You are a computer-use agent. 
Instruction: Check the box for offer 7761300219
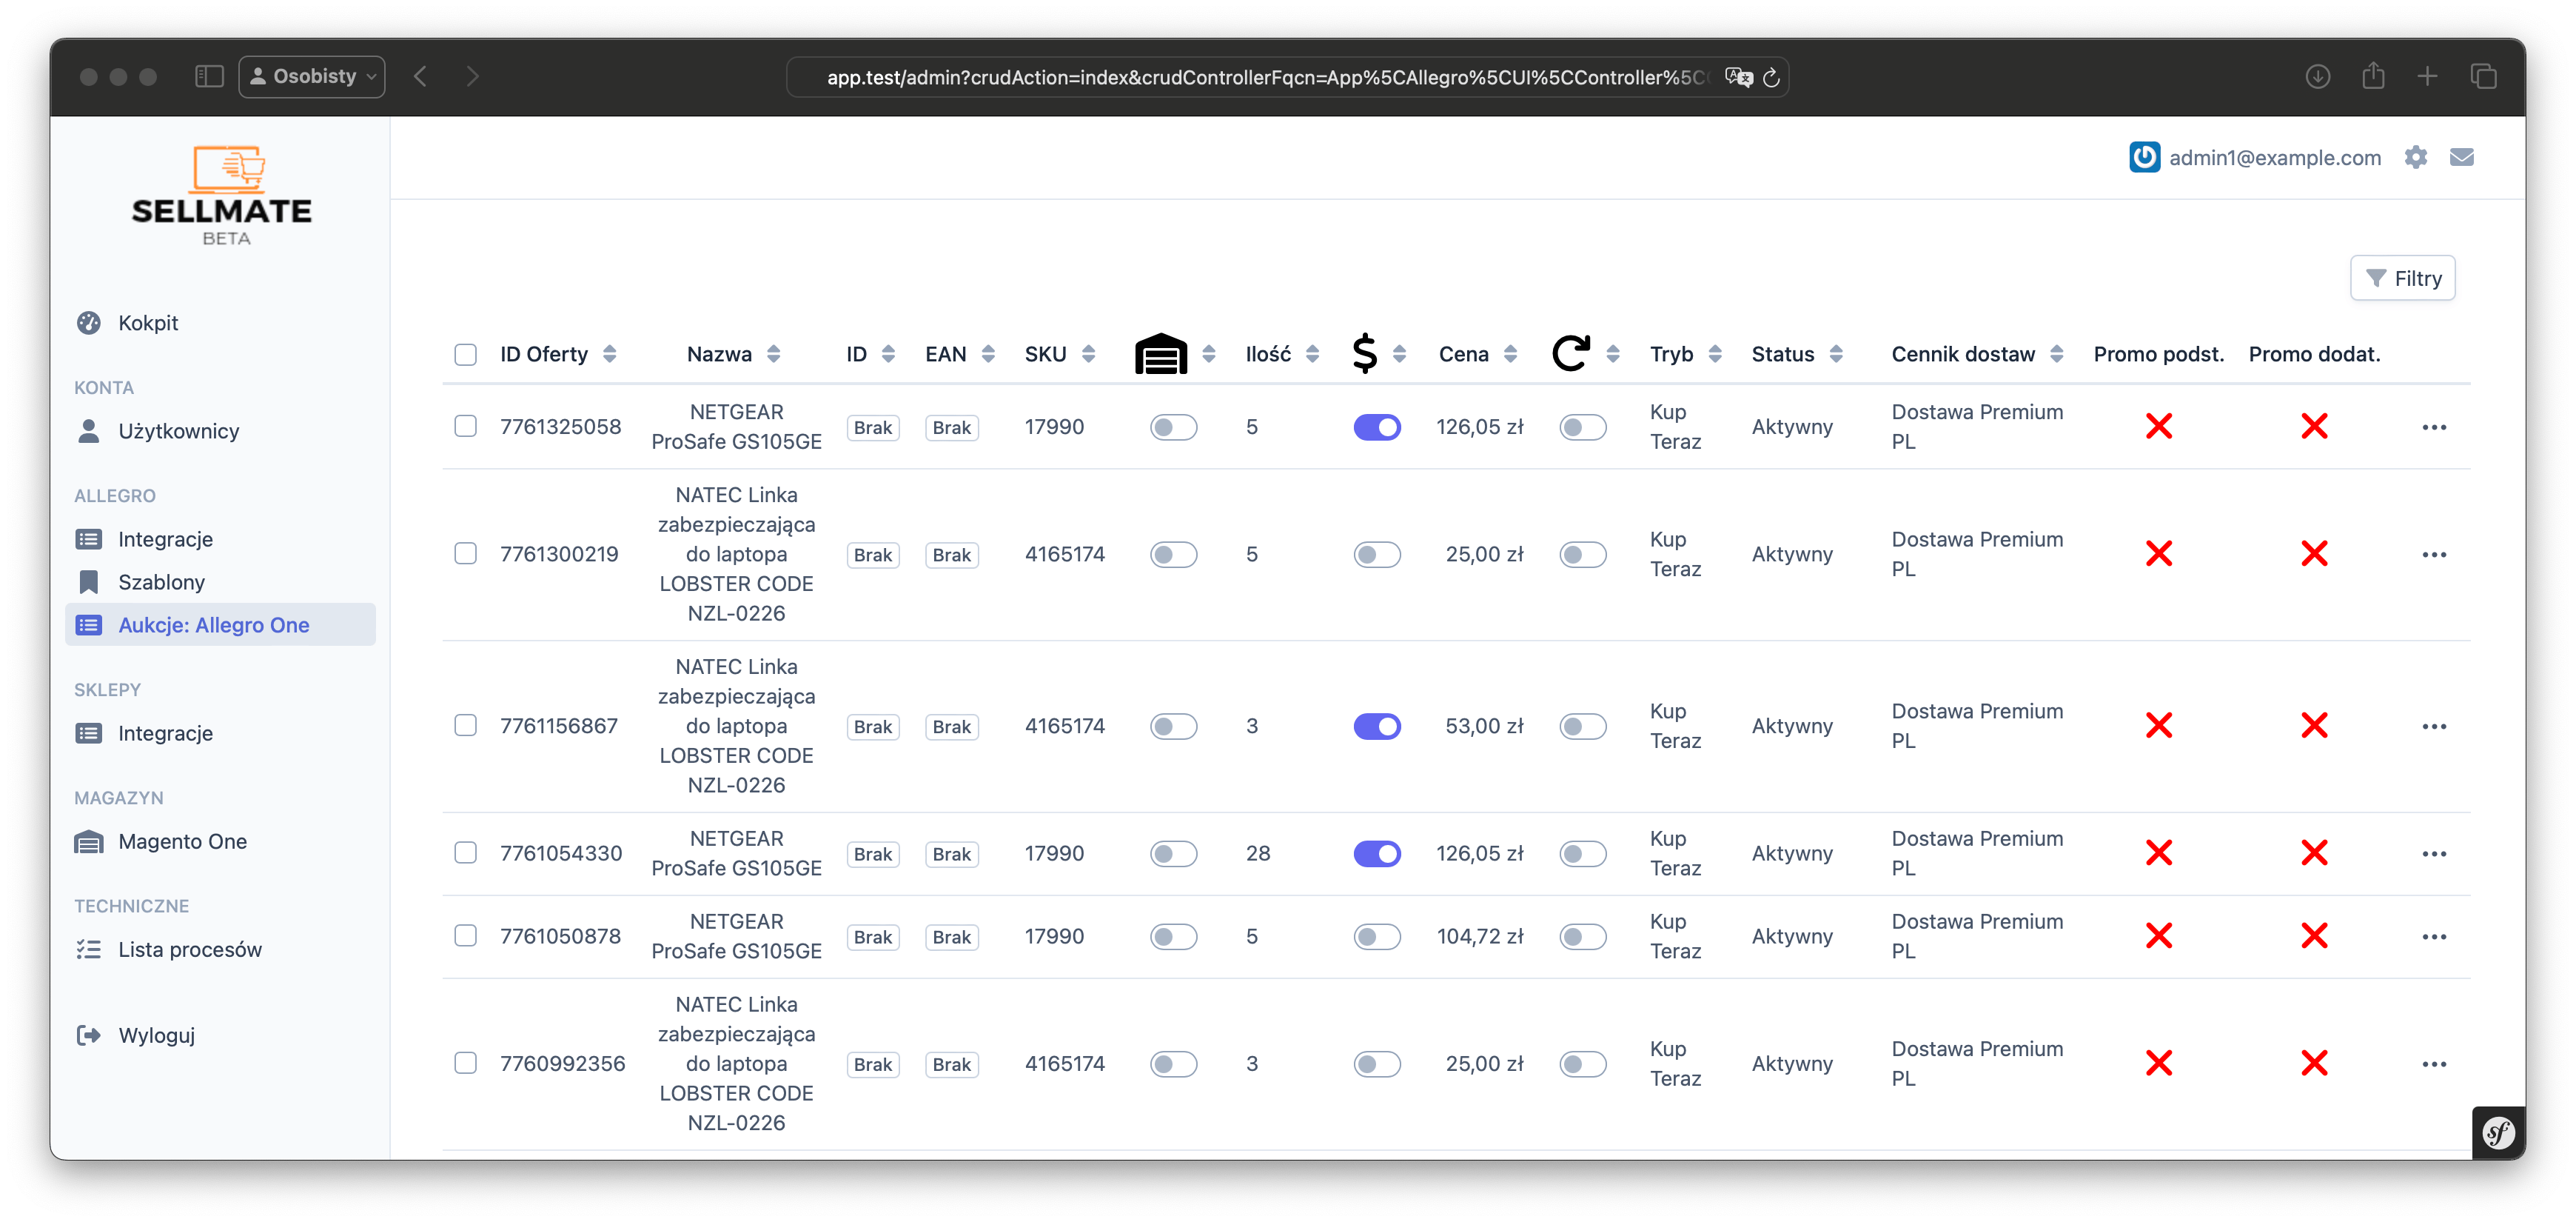[x=465, y=553]
